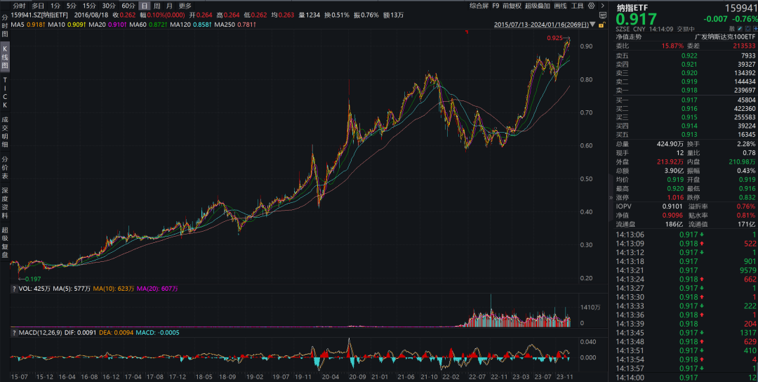Select the 5分 period tab
The image size is (758, 382).
[x=72, y=6]
